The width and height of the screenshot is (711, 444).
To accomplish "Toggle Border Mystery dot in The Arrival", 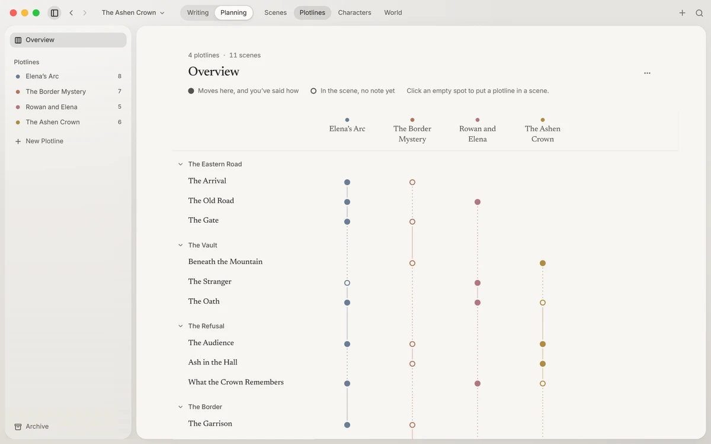I will tap(412, 182).
